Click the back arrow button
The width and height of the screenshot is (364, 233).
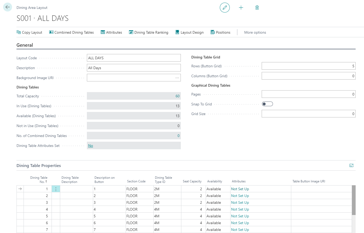click(x=8, y=7)
